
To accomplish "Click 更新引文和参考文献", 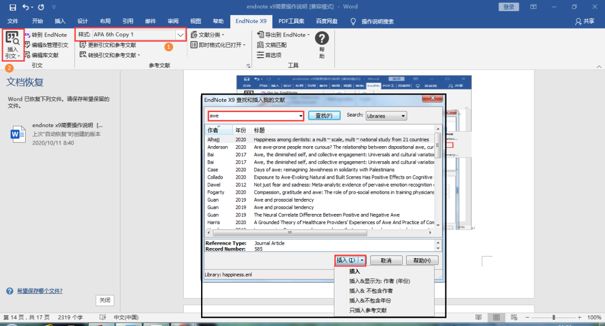I will click(x=108, y=45).
